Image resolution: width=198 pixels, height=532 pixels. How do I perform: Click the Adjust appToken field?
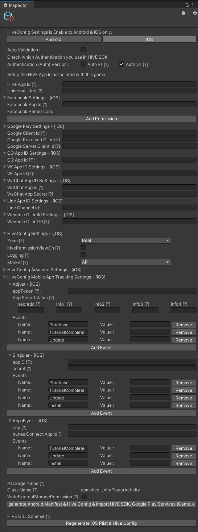click(132, 291)
